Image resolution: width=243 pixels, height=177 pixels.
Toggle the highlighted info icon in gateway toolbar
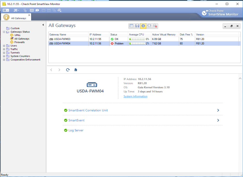143,26
